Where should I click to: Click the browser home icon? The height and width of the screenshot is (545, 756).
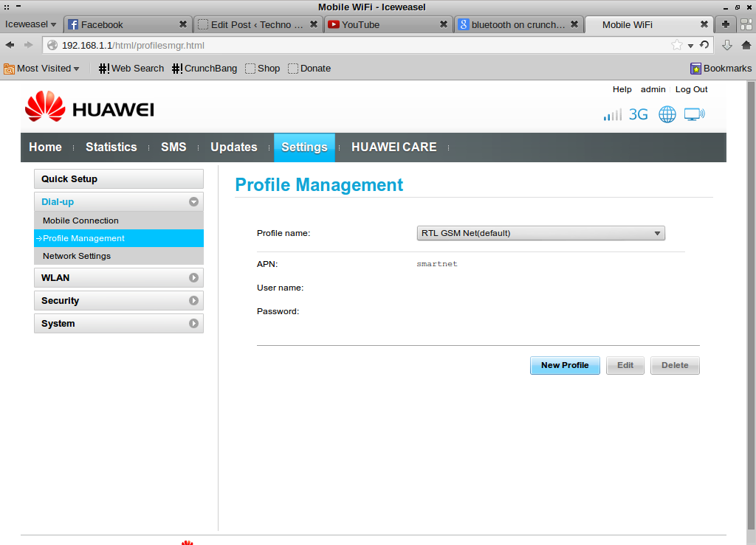tap(746, 45)
